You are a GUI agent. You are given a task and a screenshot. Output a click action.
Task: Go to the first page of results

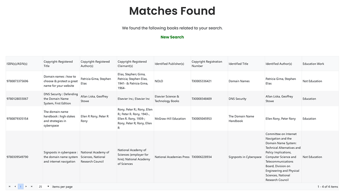9,187
